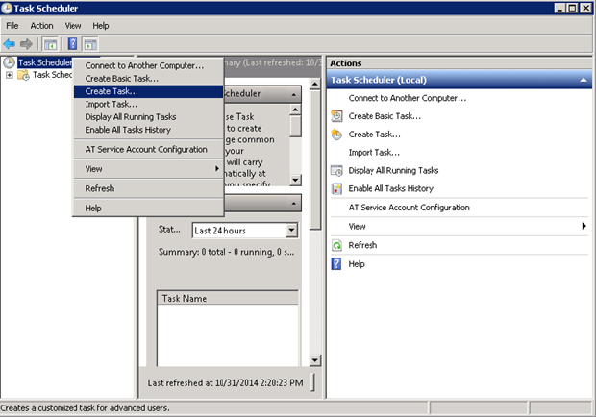
Task: Click the Task Scheduler clock icon in tree
Action: 9,62
